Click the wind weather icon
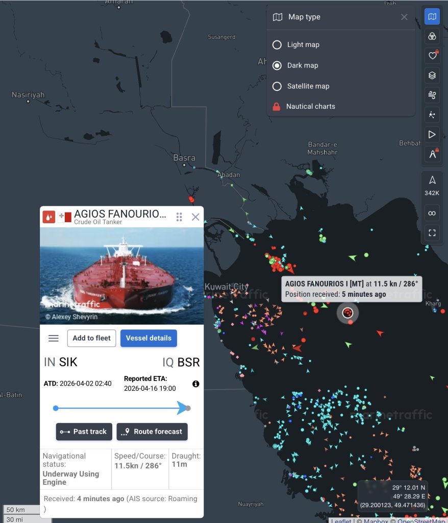Image resolution: width=448 pixels, height=523 pixels. click(x=432, y=95)
